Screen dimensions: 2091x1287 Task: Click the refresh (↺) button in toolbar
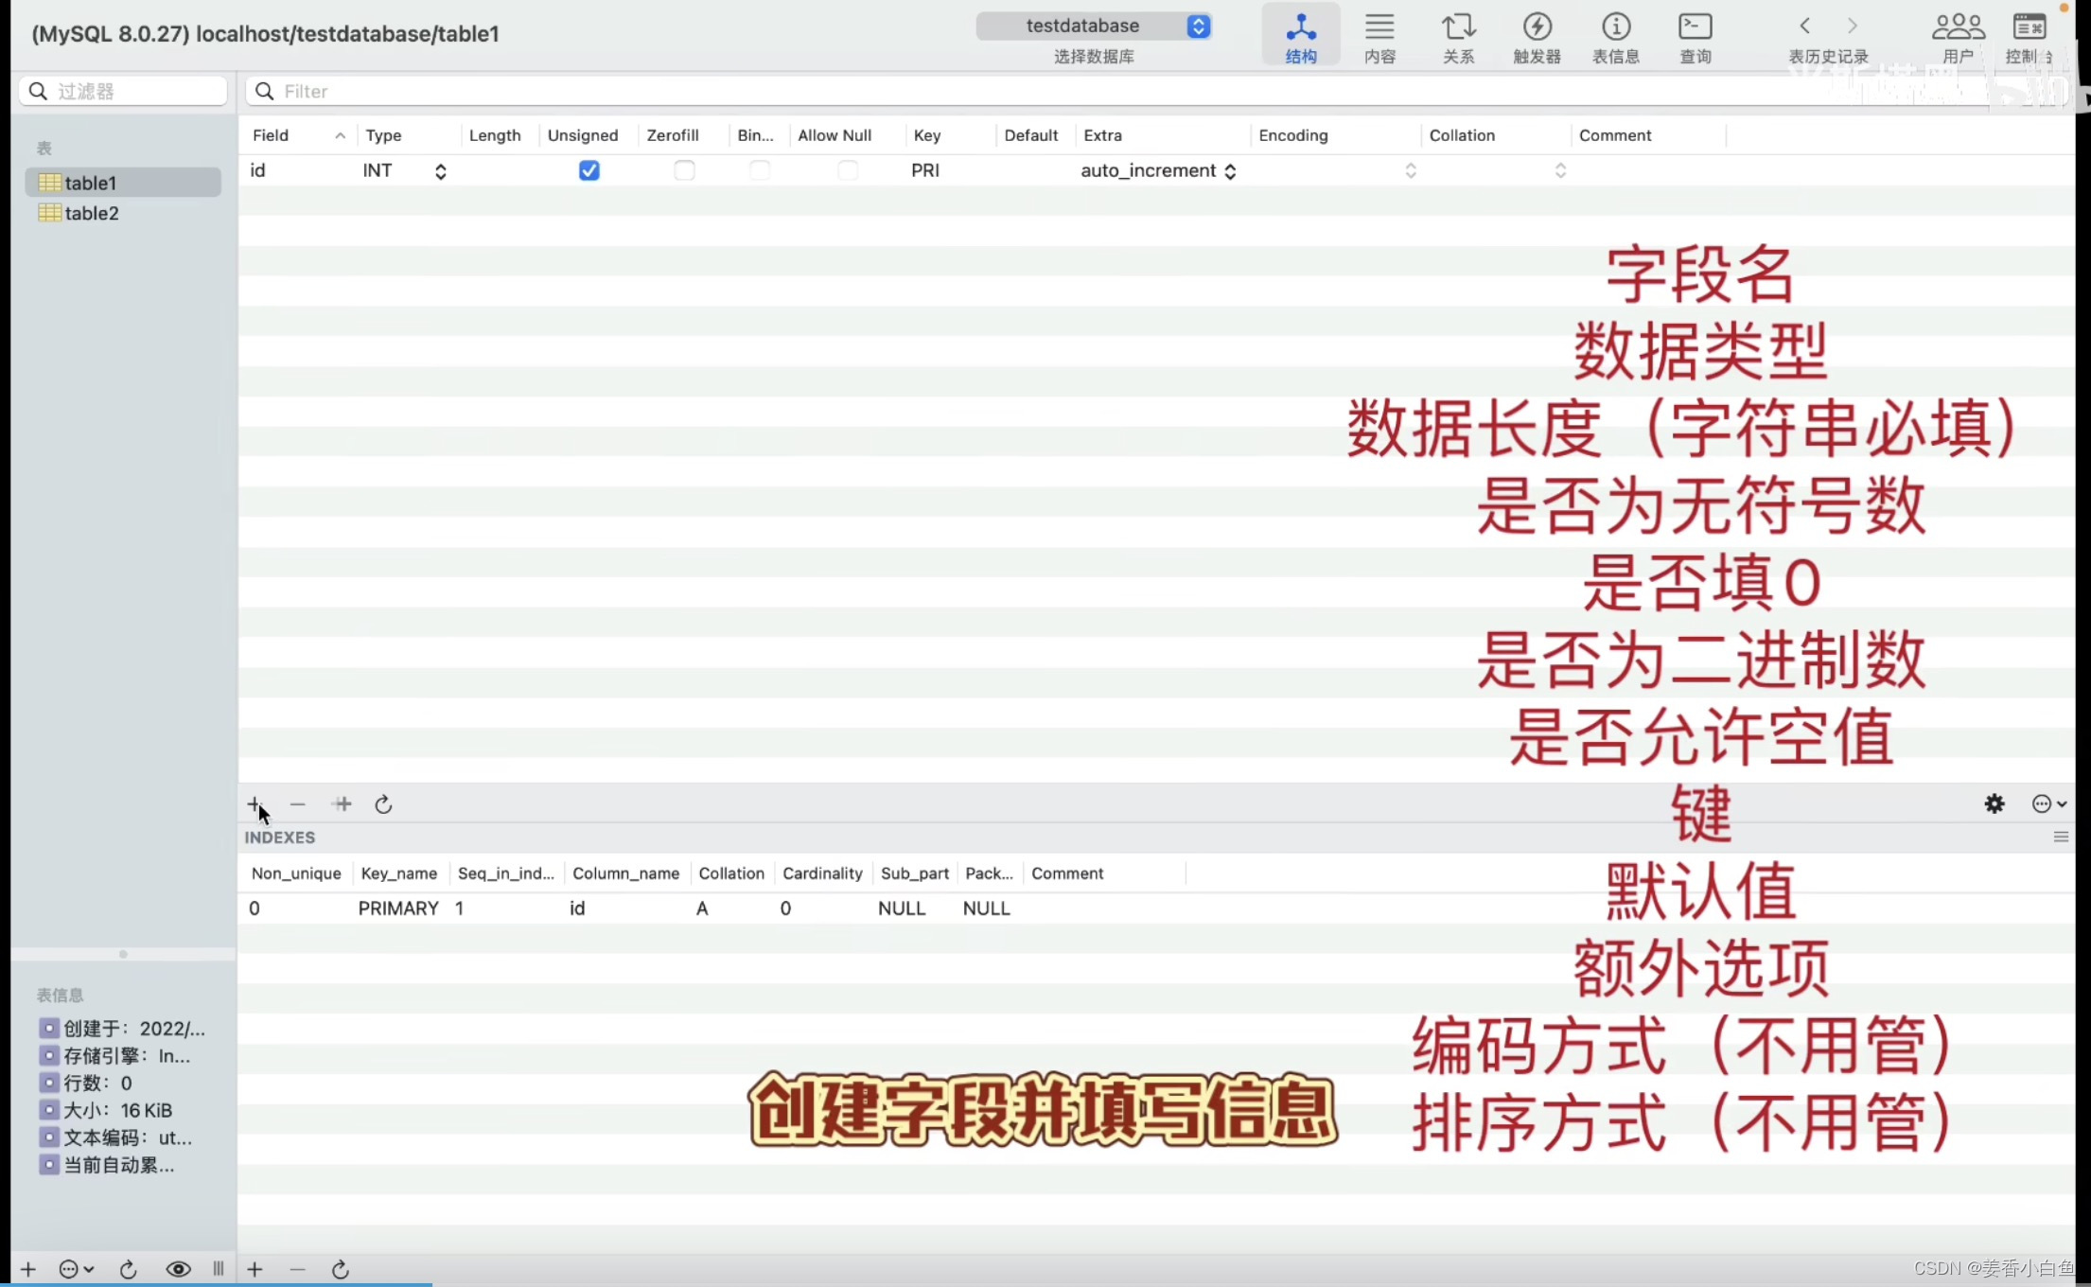click(385, 804)
